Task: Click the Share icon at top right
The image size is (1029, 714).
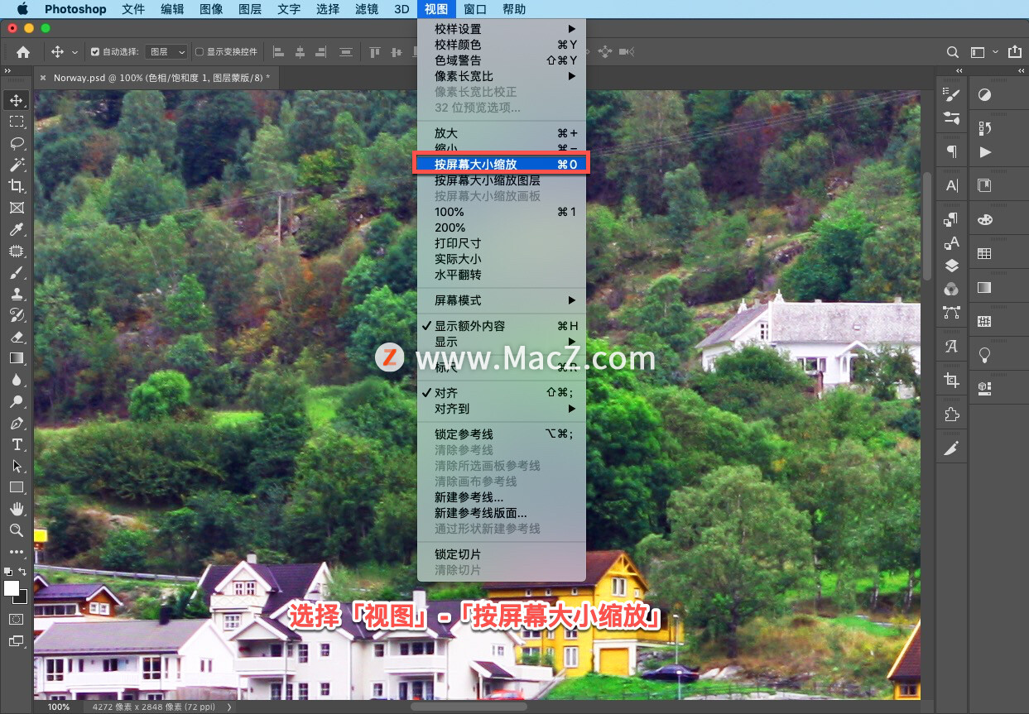Action: coord(1015,51)
